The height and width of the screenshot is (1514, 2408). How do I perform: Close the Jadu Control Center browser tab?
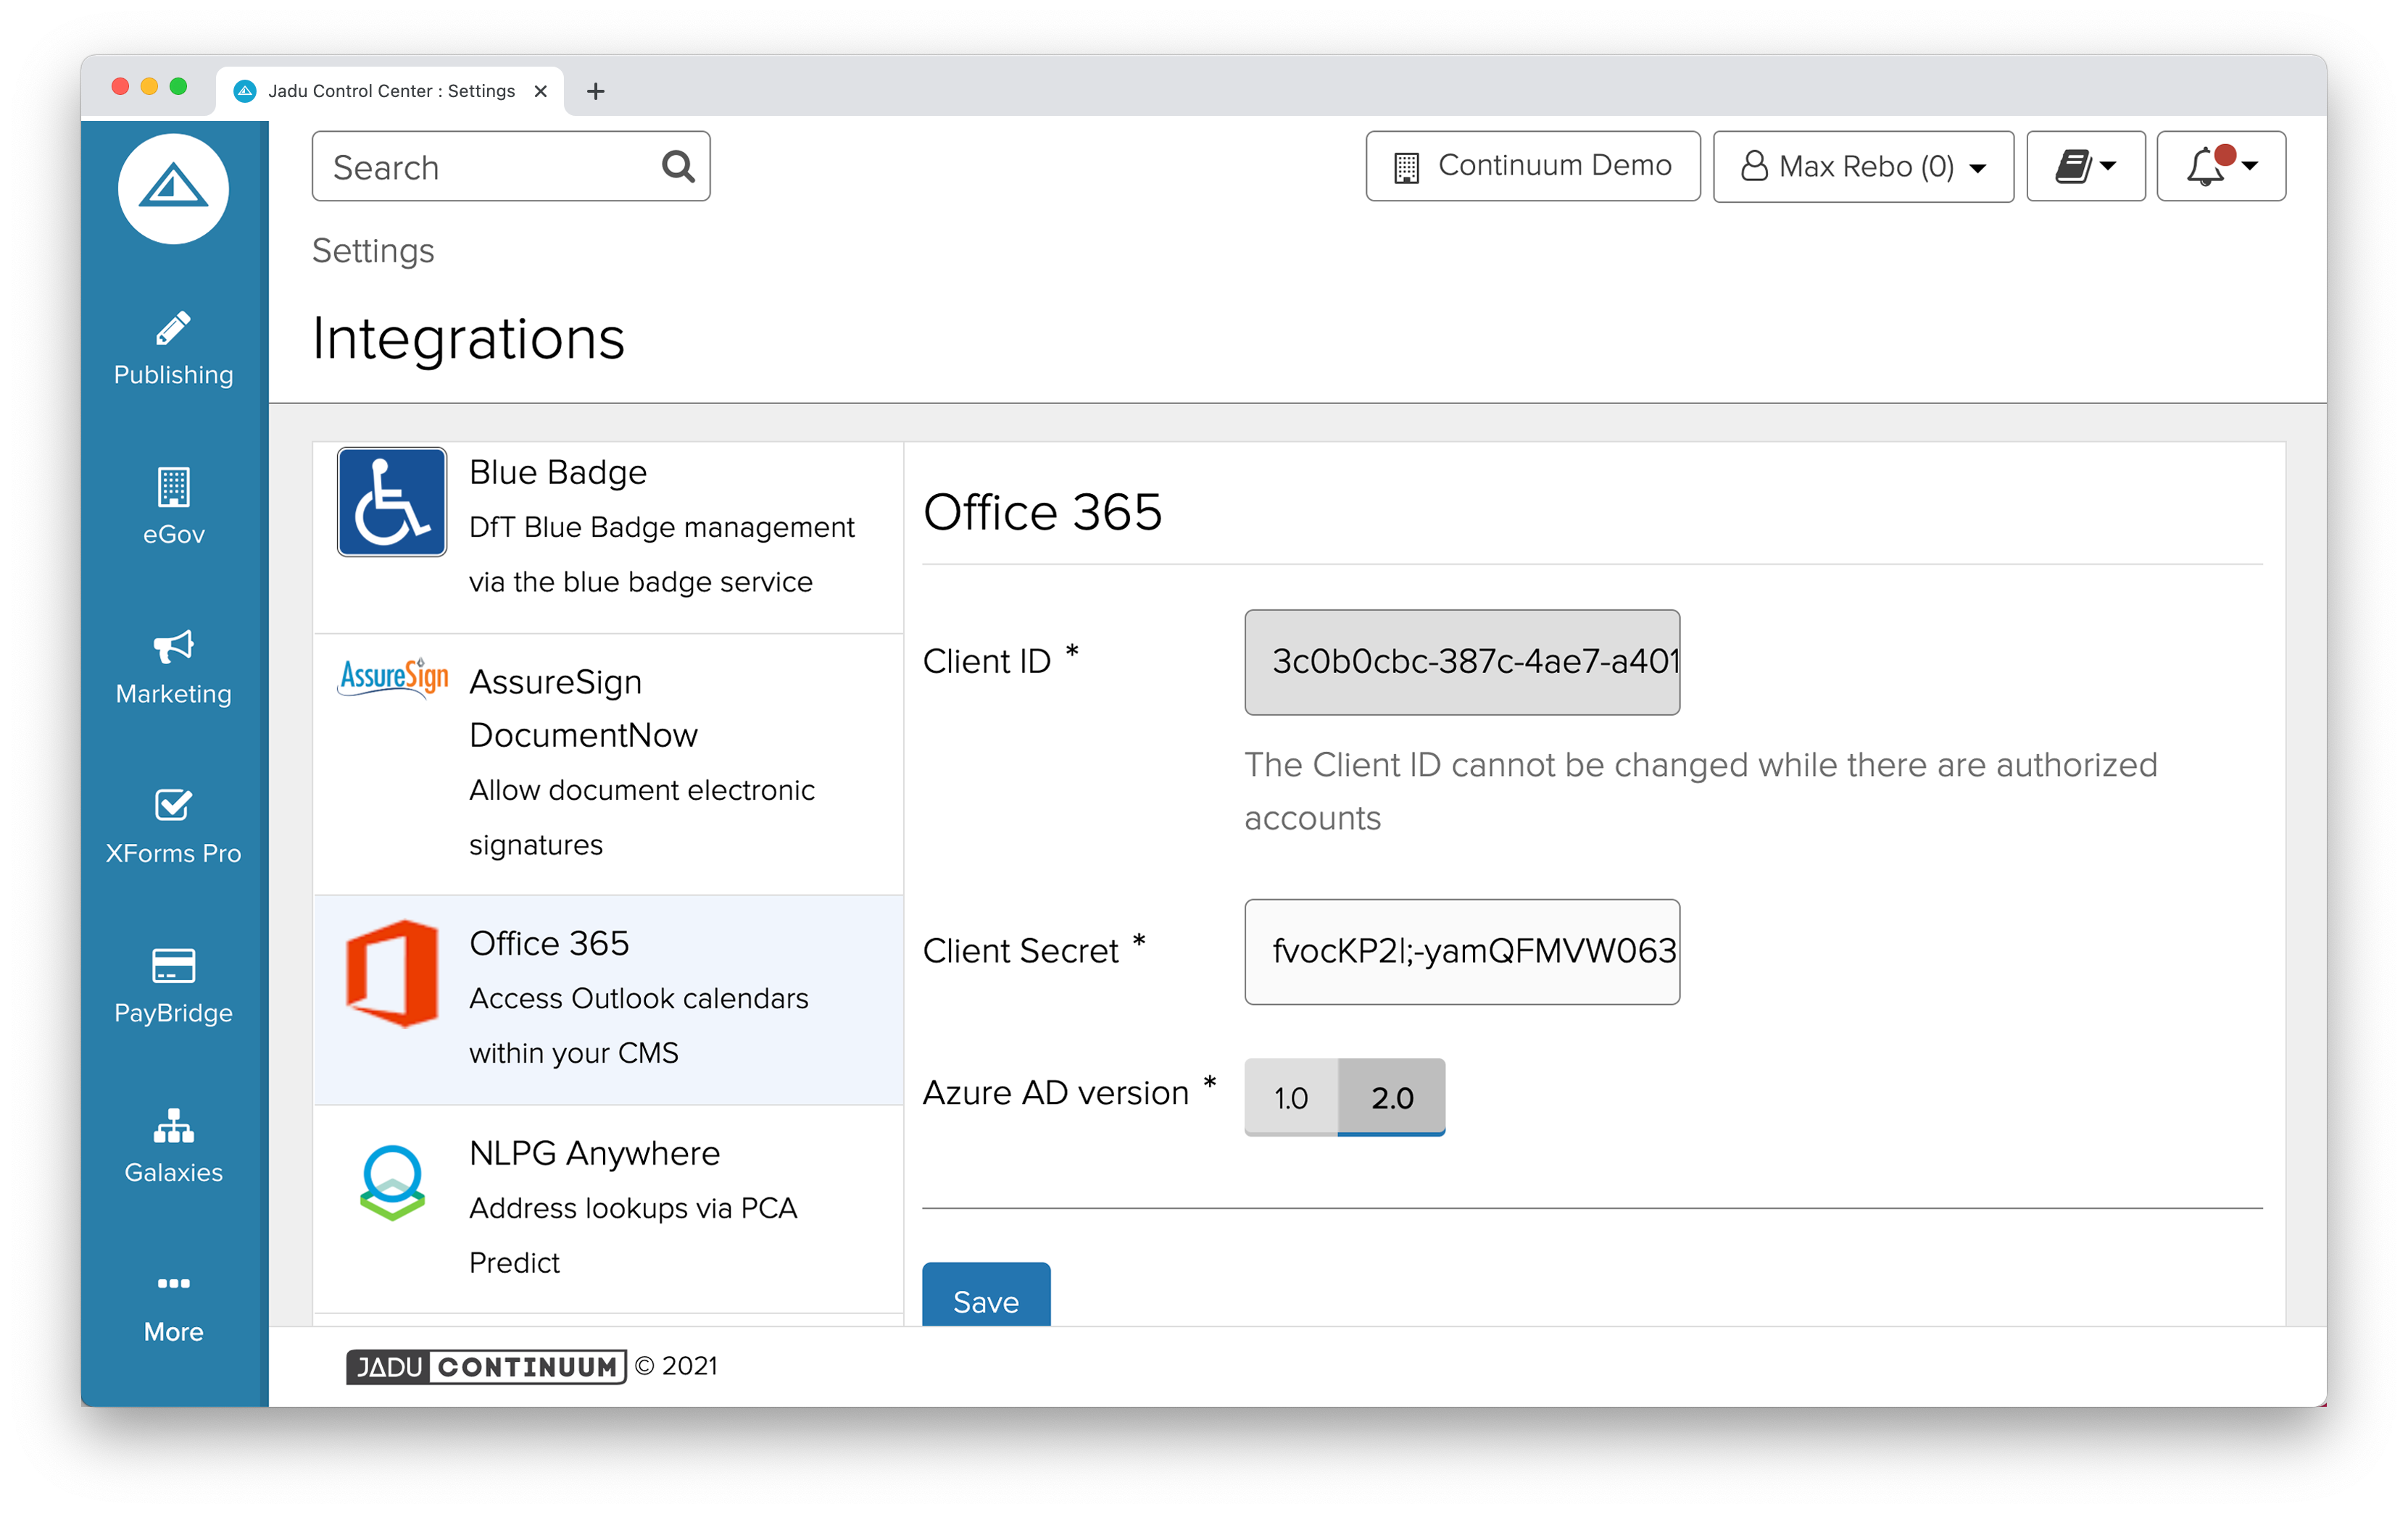click(540, 91)
